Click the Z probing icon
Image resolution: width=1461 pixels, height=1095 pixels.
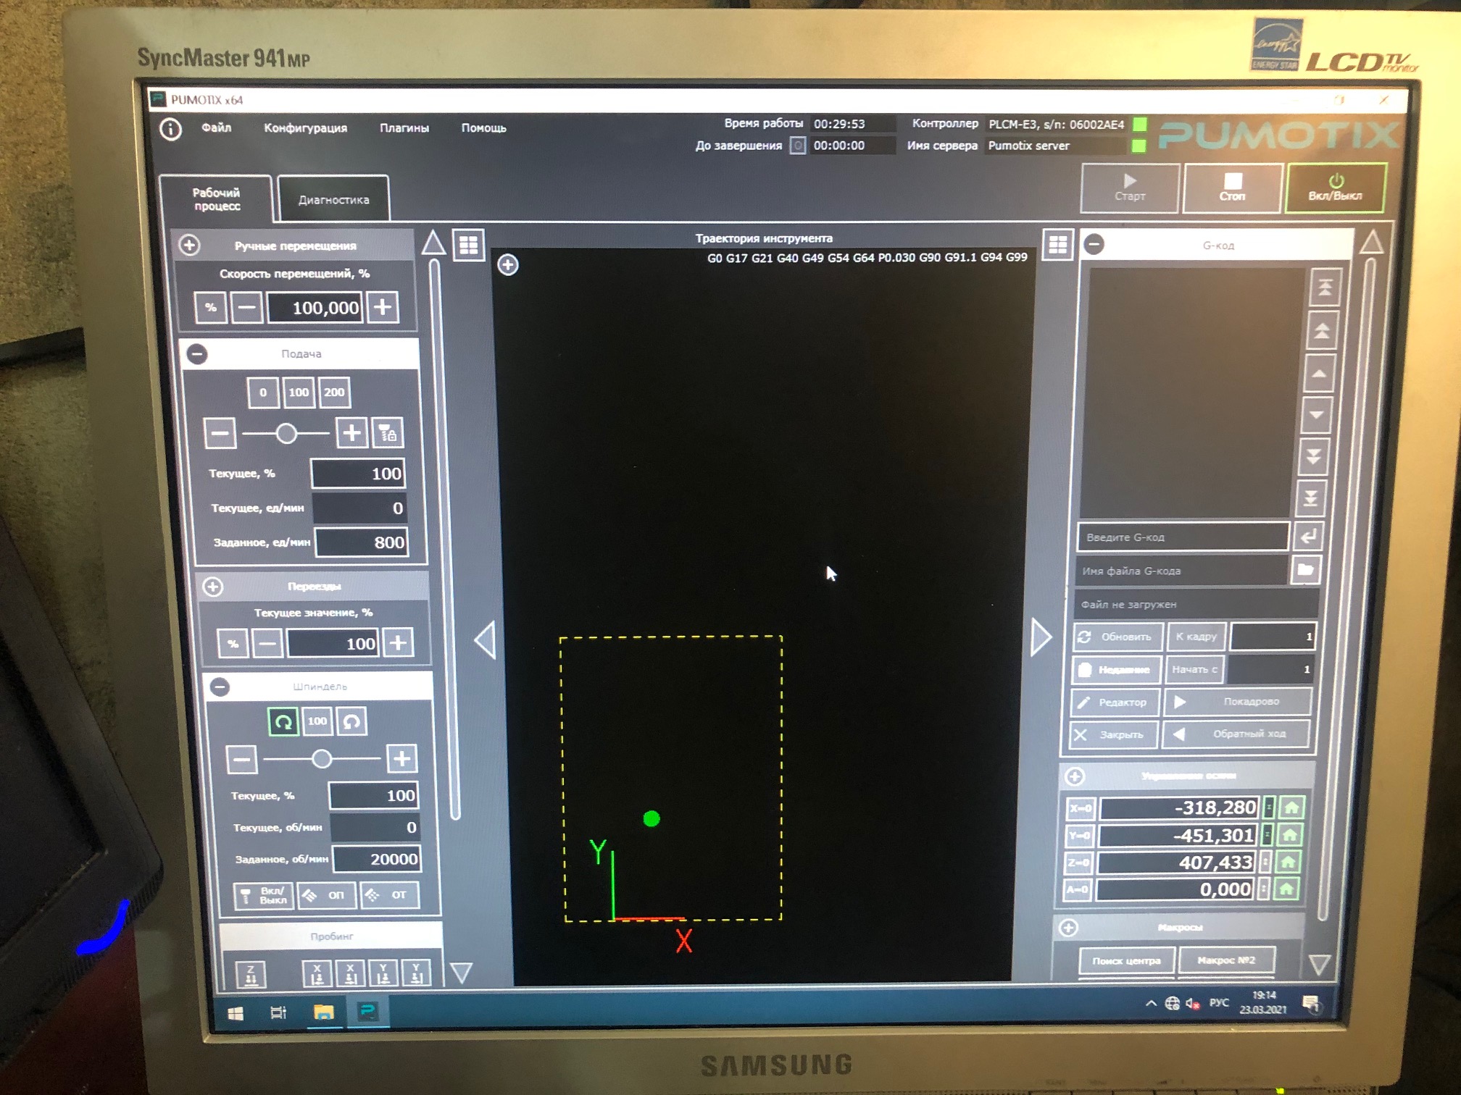tap(251, 973)
